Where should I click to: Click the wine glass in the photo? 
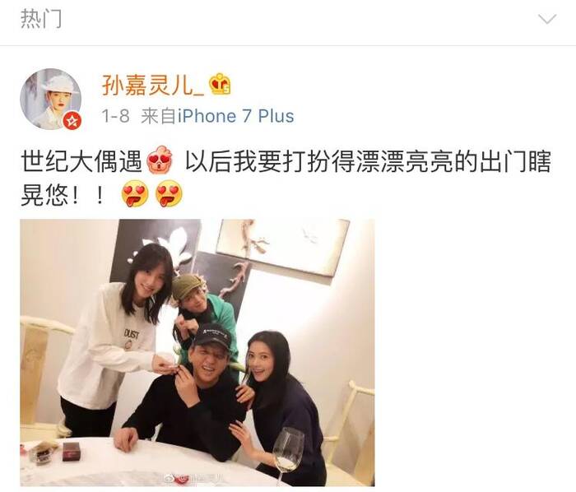click(288, 453)
